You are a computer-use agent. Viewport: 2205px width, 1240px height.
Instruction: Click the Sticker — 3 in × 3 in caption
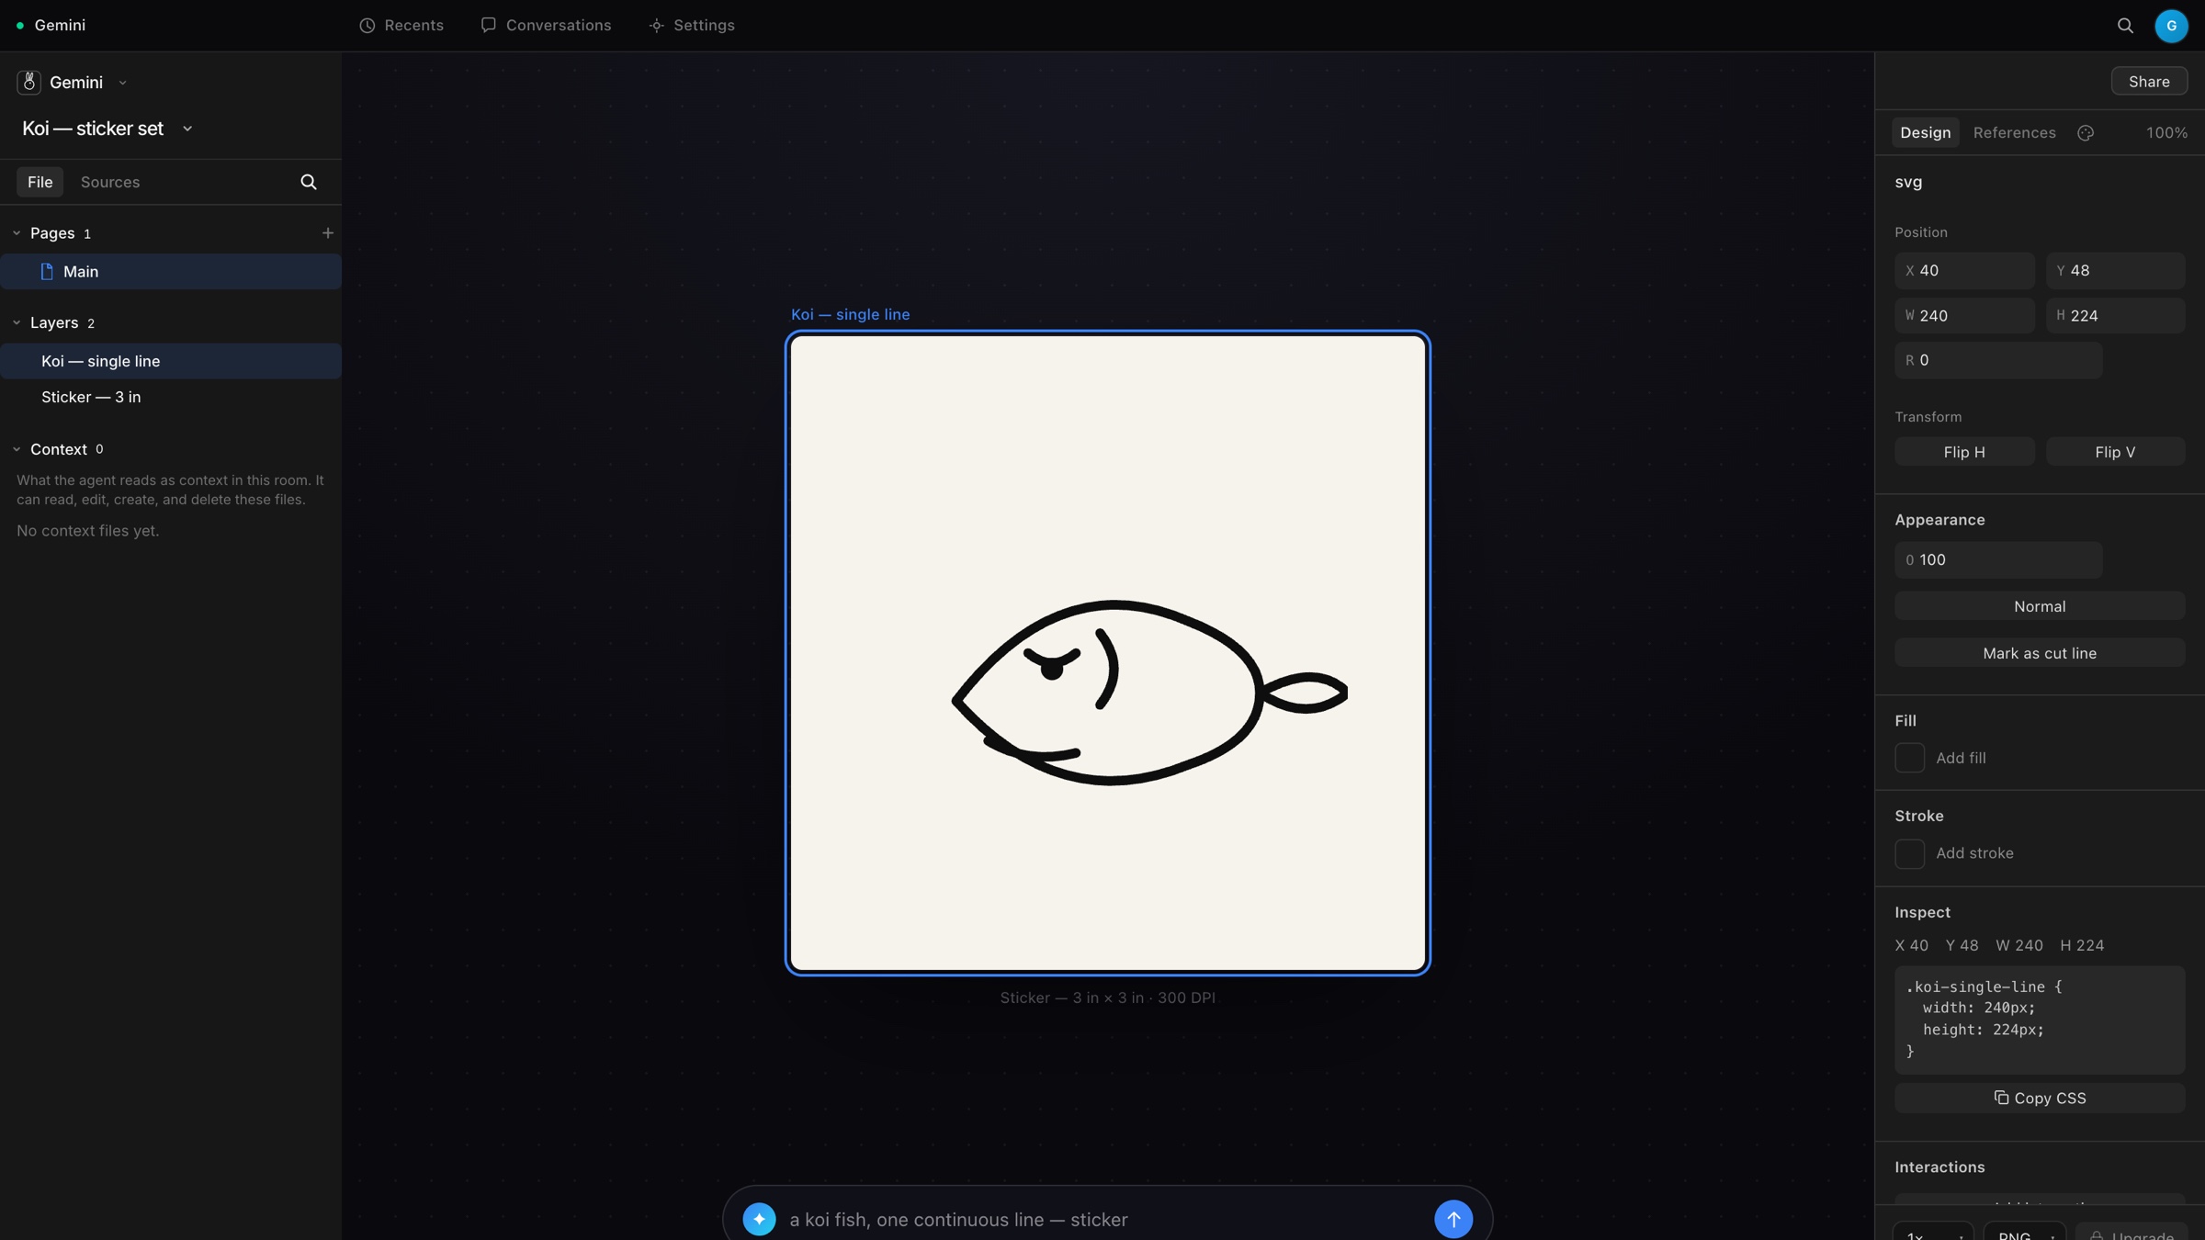pos(1107,998)
